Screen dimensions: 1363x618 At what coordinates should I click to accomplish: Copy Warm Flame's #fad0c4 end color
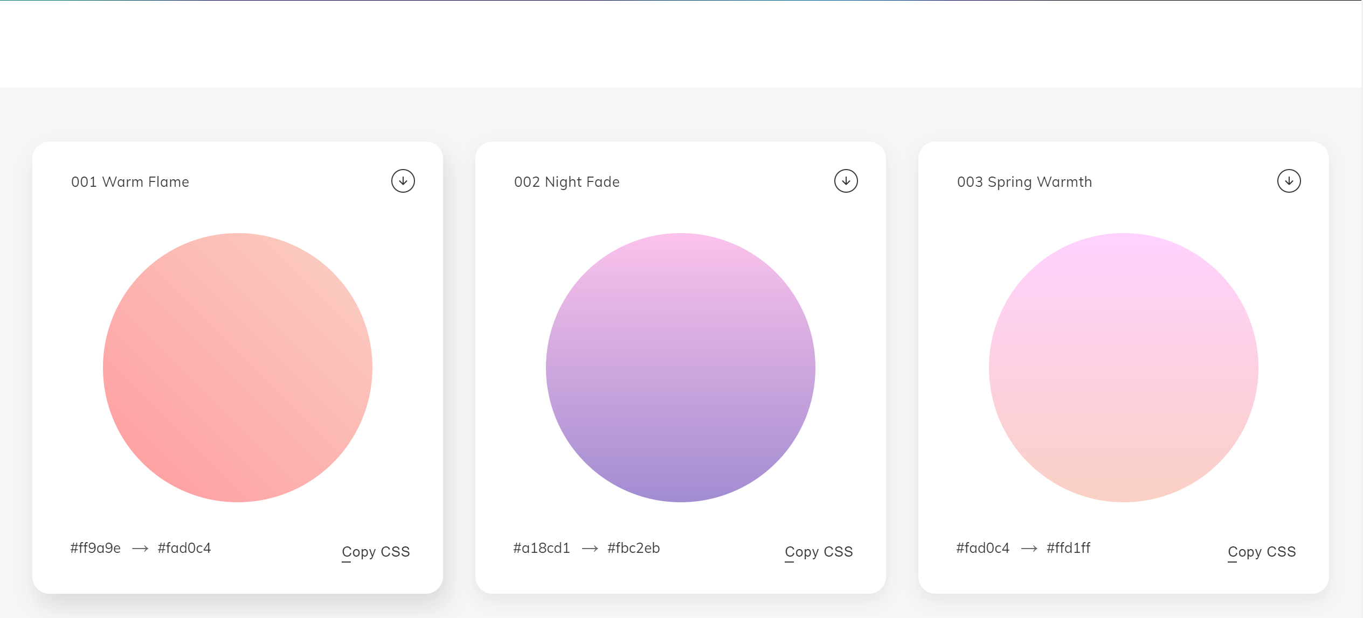pos(184,548)
